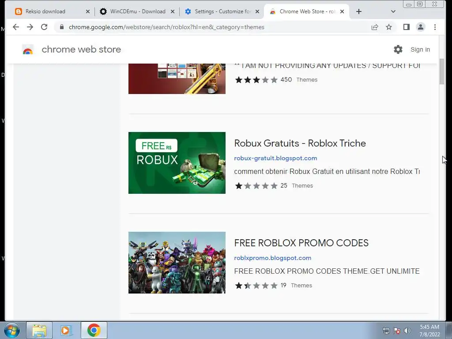Image resolution: width=452 pixels, height=339 pixels.
Task: Click the 25-rating stars of Robux Gratuits
Action: 256,186
